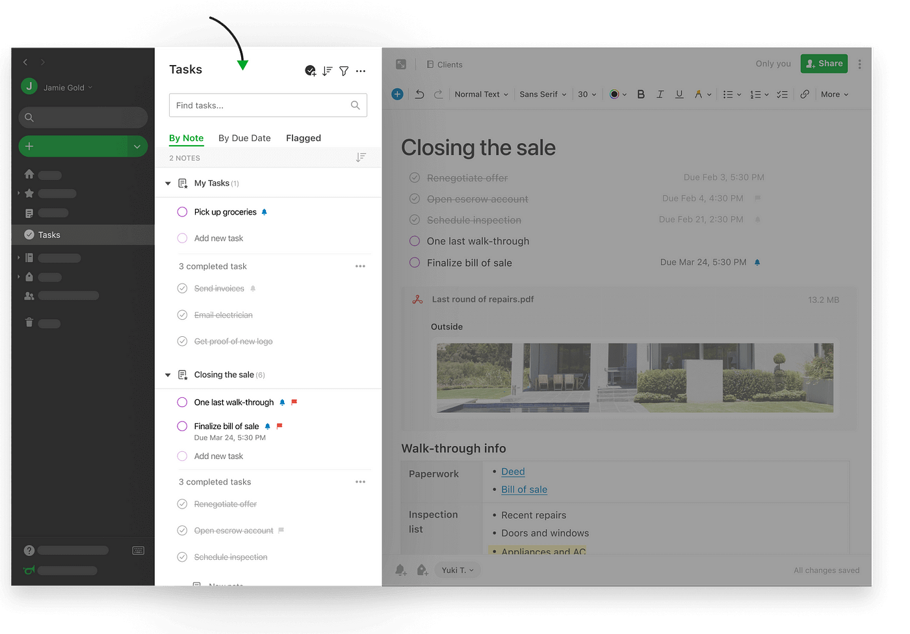The width and height of the screenshot is (910, 634).
Task: Switch to the By Due Date tab
Action: click(244, 138)
